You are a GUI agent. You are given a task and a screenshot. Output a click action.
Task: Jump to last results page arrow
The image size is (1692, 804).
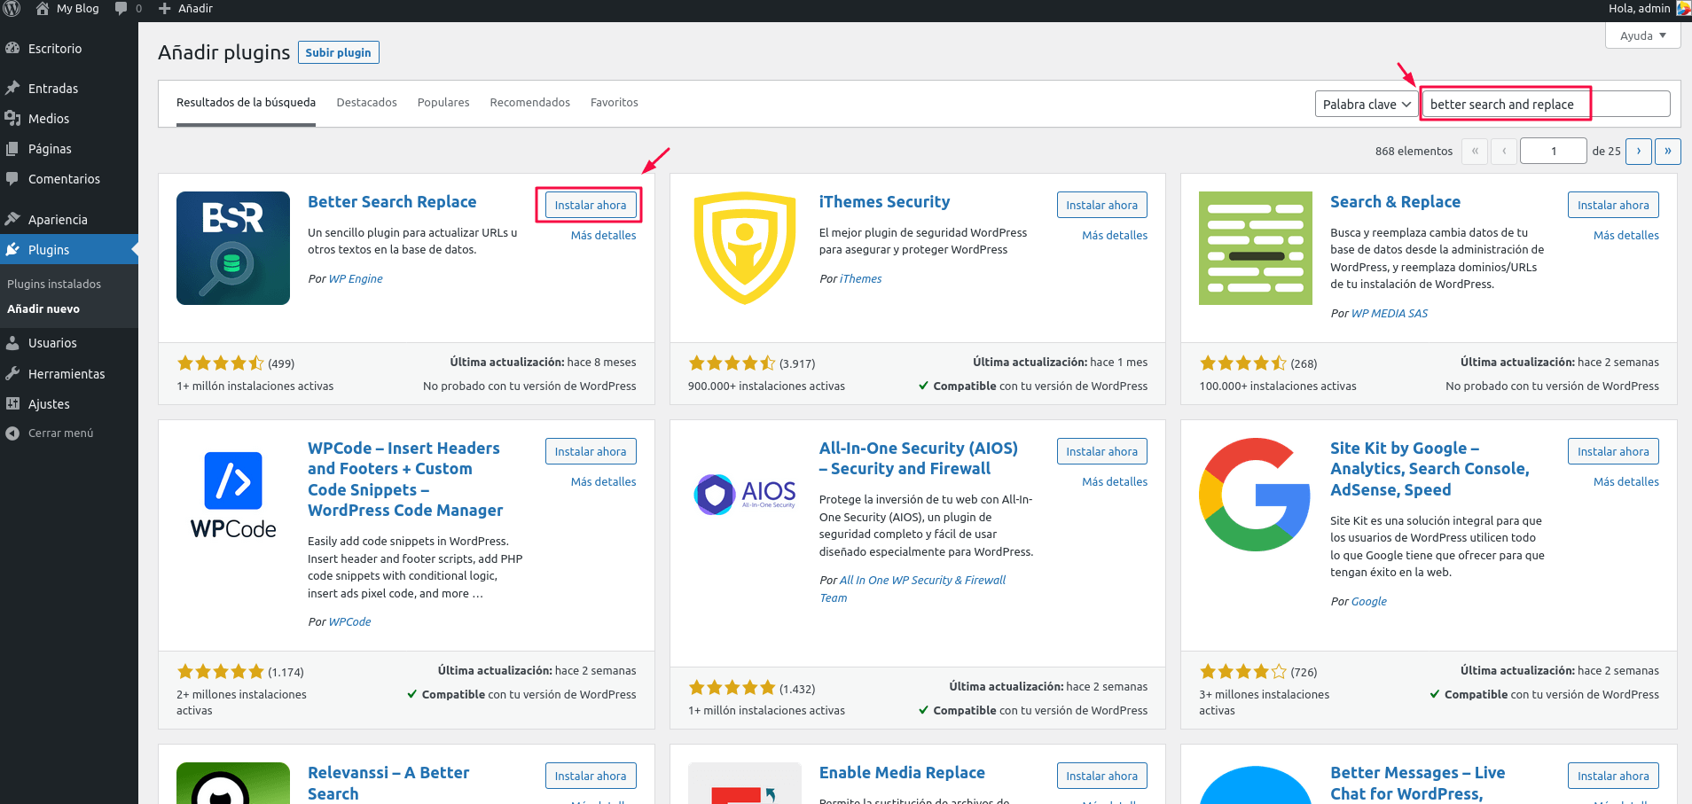pos(1668,151)
